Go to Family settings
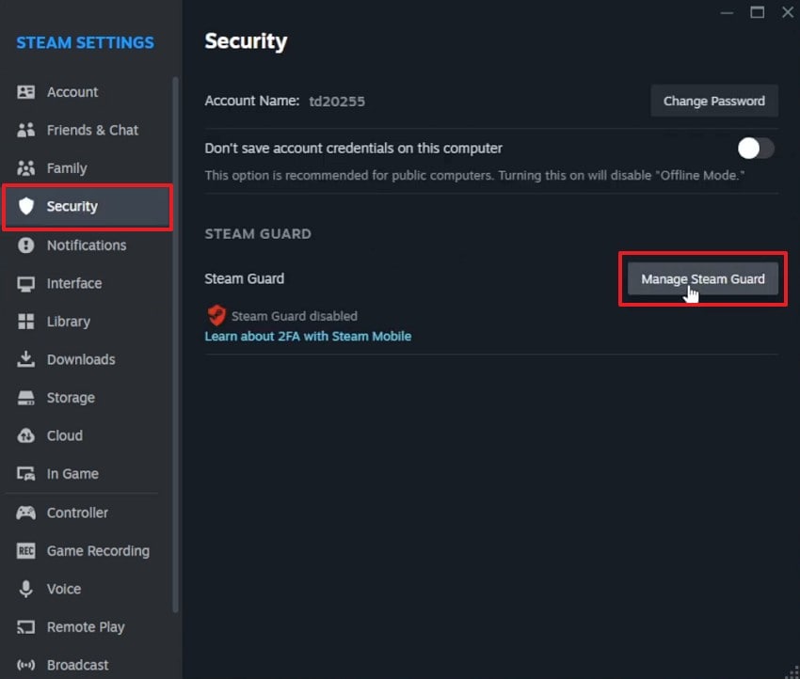The width and height of the screenshot is (800, 679). [x=87, y=168]
